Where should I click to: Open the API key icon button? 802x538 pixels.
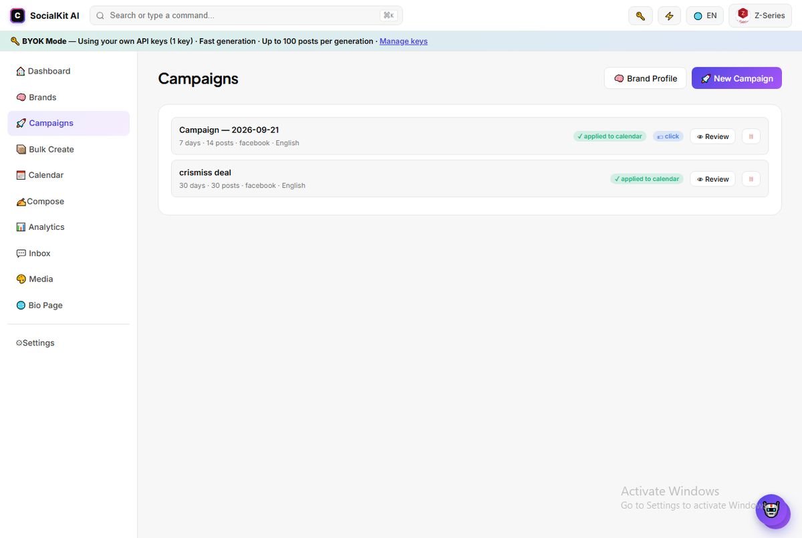[640, 15]
